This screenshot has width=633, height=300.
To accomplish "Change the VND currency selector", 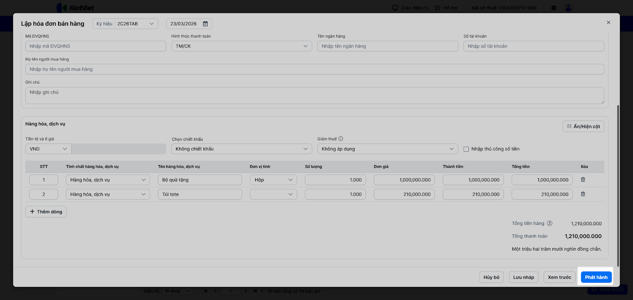I will tap(48, 149).
